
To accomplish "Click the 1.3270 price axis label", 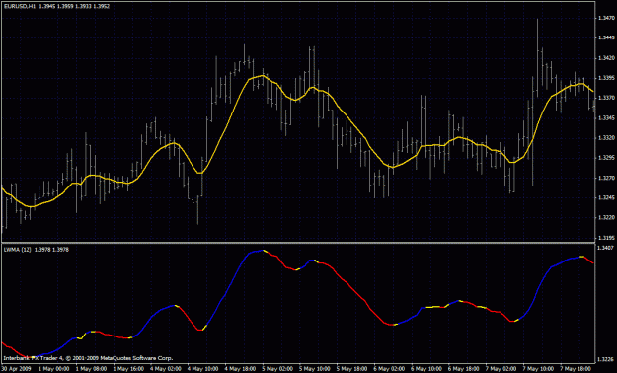I will (x=606, y=178).
